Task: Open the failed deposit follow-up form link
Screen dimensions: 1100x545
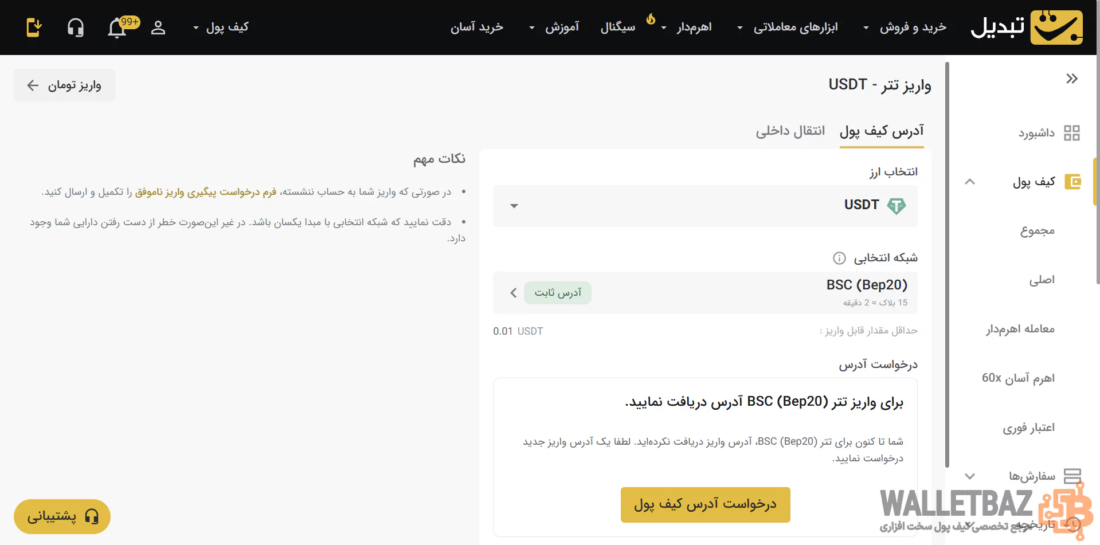Action: point(206,192)
